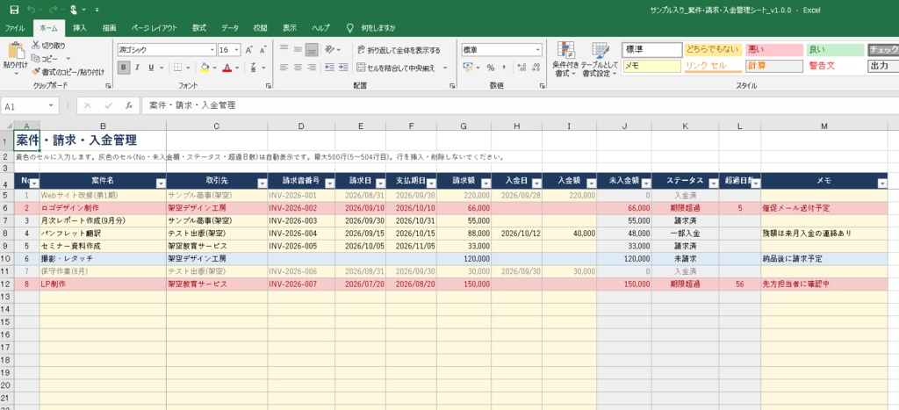The image size is (899, 410).
Task: Apply the comma style format
Action: pos(503,68)
